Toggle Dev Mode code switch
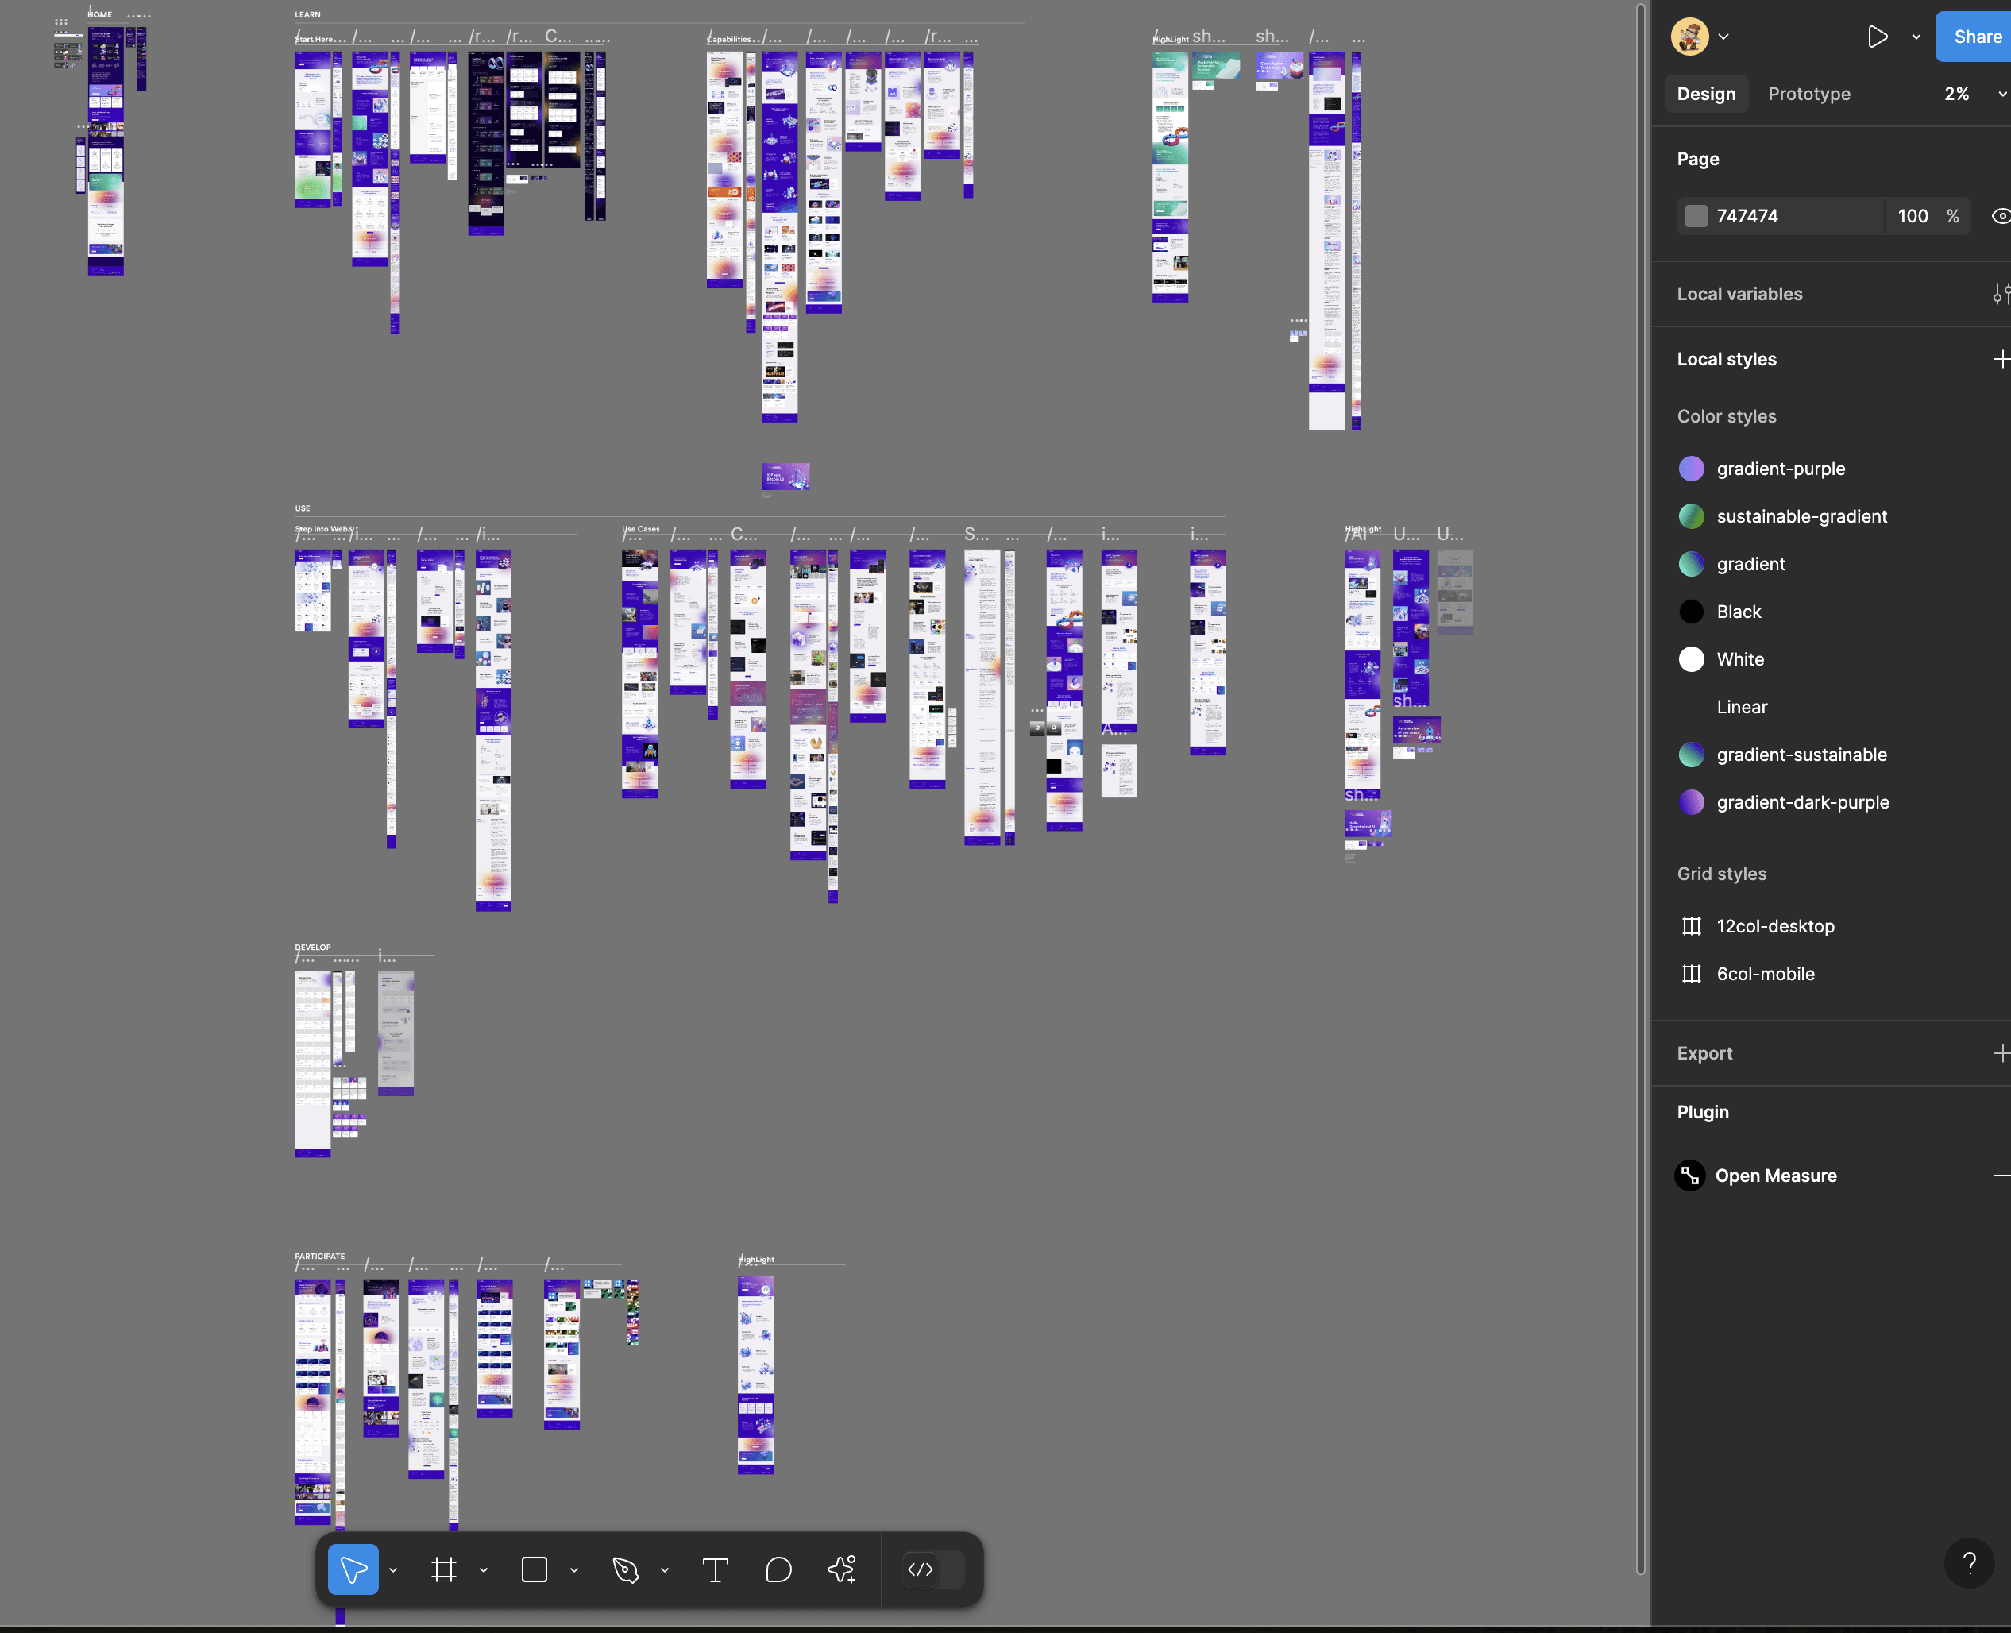 [x=933, y=1569]
